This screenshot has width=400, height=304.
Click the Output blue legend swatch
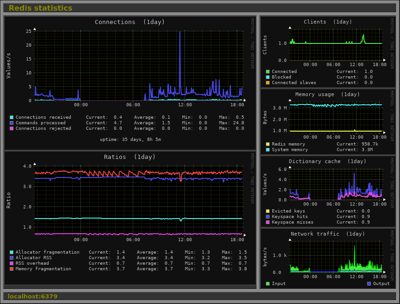click(x=369, y=284)
